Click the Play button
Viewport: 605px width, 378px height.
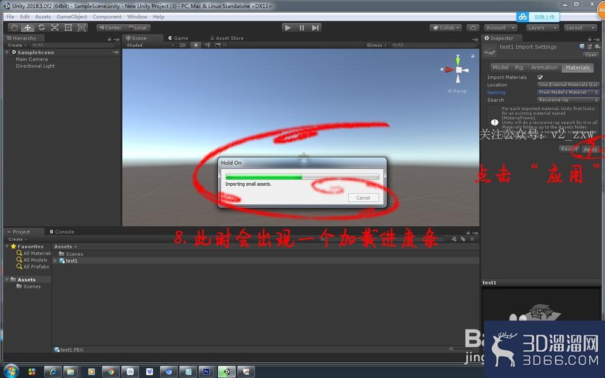click(x=287, y=27)
